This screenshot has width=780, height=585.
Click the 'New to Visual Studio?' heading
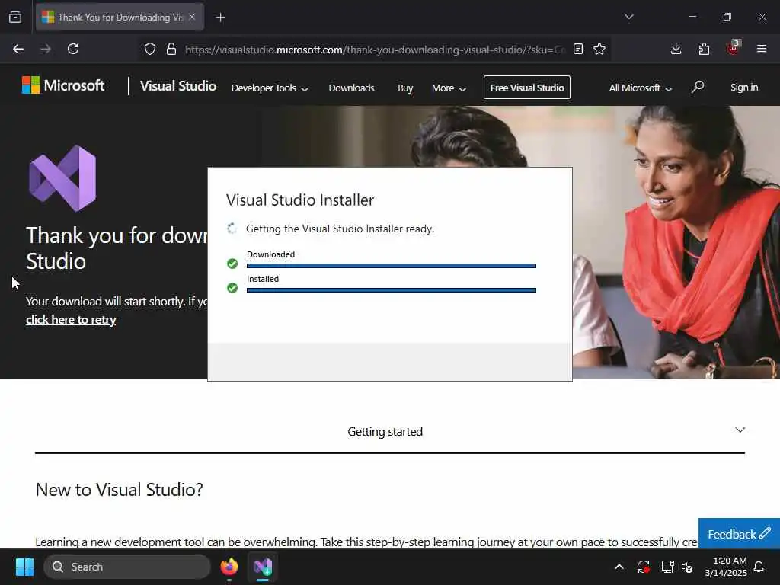click(120, 490)
